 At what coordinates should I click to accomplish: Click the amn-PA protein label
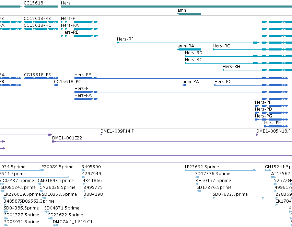[x=191, y=82]
